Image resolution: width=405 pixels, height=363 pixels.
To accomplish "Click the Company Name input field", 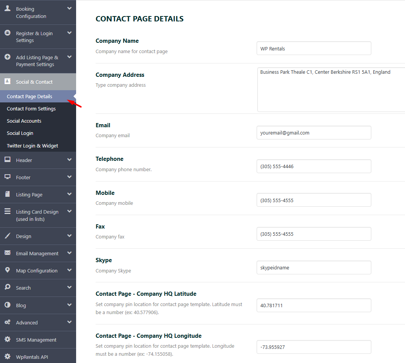I will click(314, 48).
